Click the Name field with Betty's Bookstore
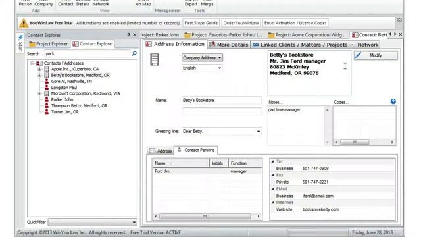 [x=222, y=101]
